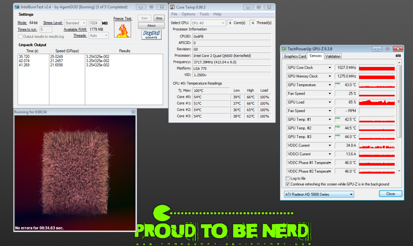413x246 pixels.
Task: Click the Stop button in IntelBurnTest
Action: 159,18
